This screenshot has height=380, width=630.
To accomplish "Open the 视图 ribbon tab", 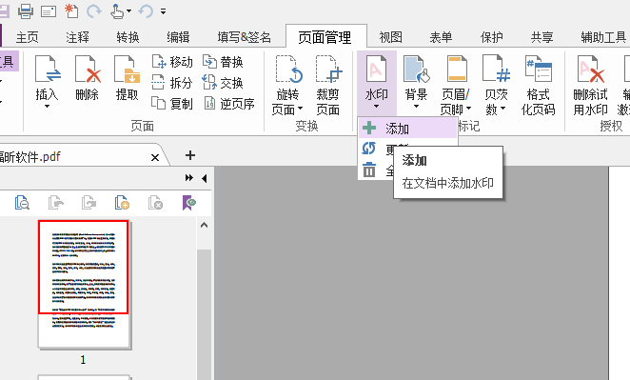I will [x=391, y=37].
